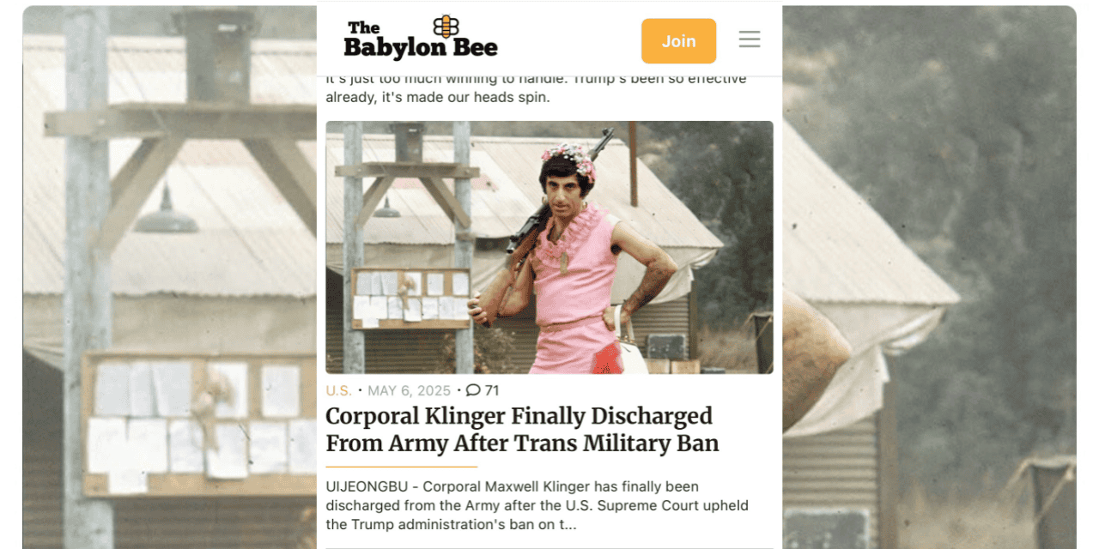Viewport: 1099px width, 549px height.
Task: Click the UIJEONGBU article excerpt text
Action: pos(537,505)
